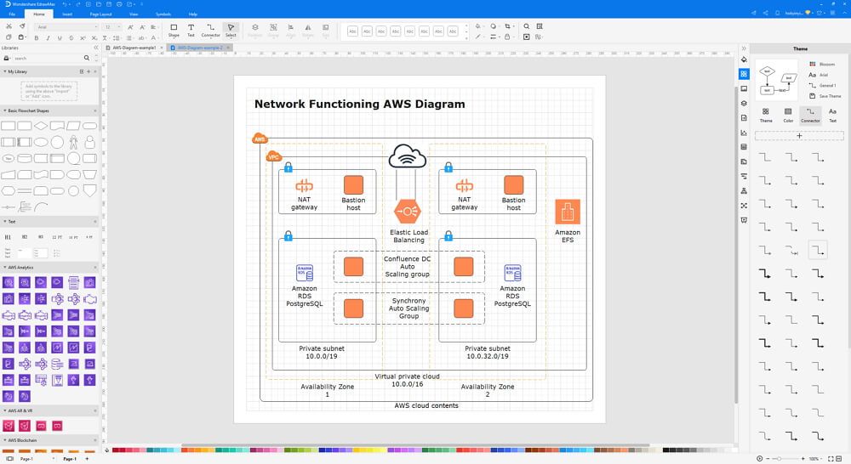Toggle Italic formatting
Image resolution: width=851 pixels, height=464 pixels.
click(x=48, y=38)
